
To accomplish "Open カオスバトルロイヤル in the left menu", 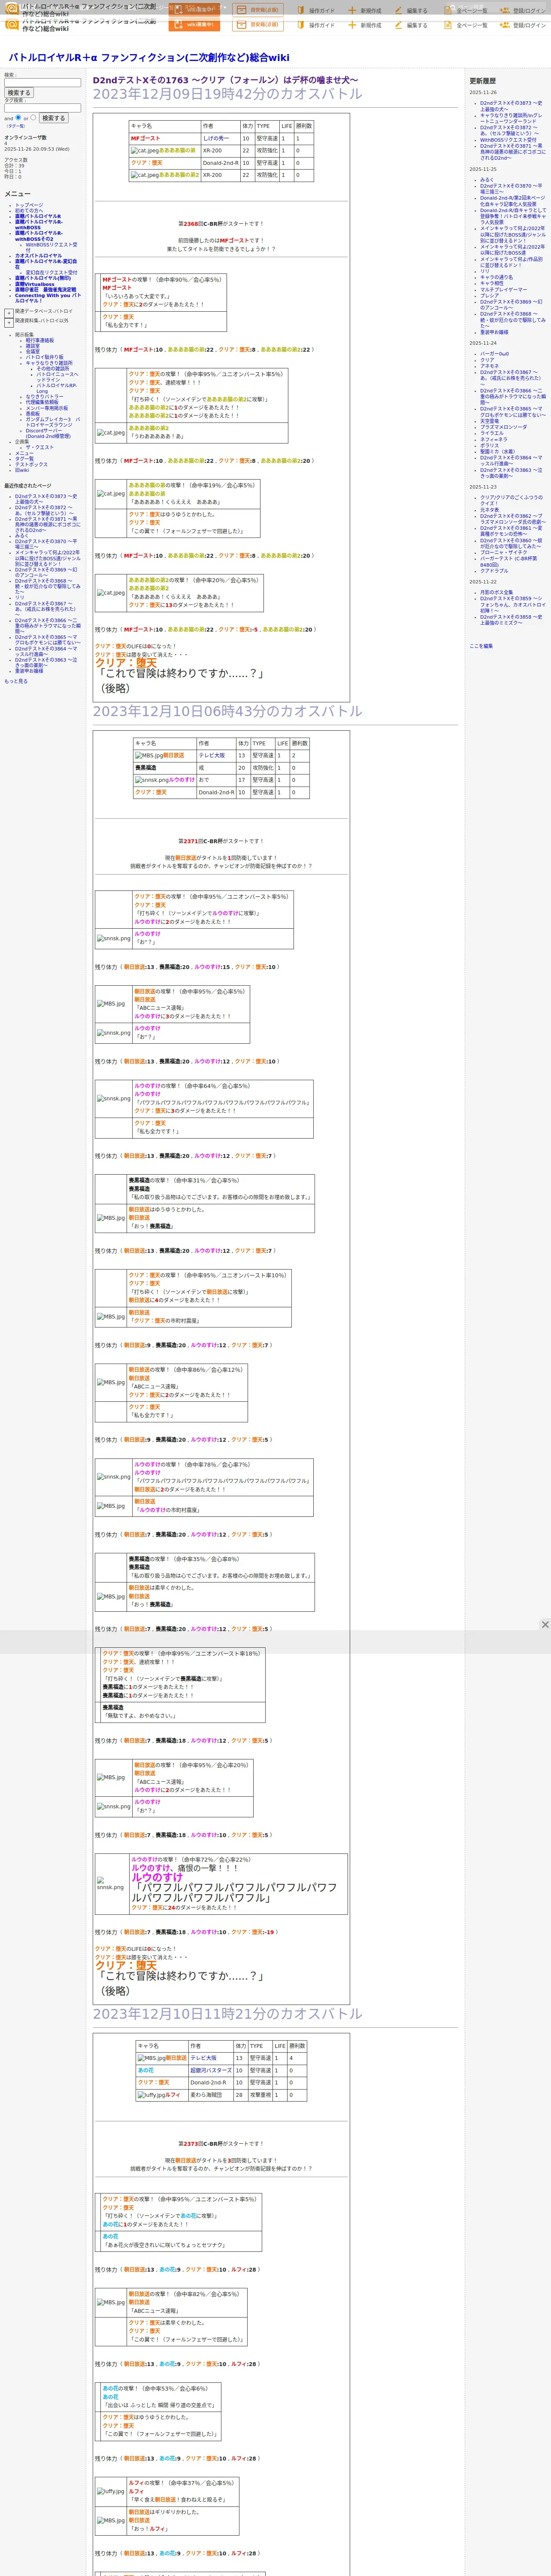I will coord(38,256).
